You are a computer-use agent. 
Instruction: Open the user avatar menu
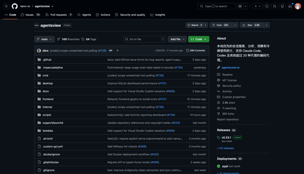coord(298,6)
